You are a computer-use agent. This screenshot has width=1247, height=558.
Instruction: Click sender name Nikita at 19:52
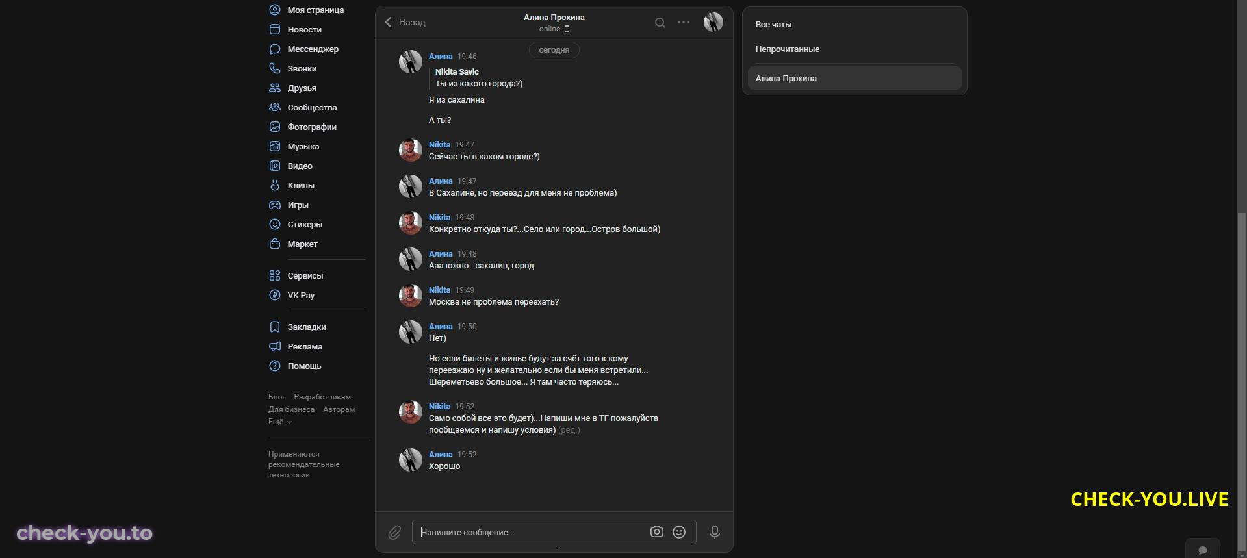tap(439, 407)
